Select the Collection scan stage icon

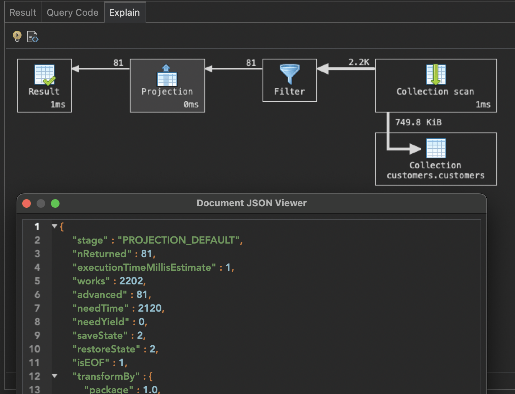pyautogui.click(x=436, y=74)
